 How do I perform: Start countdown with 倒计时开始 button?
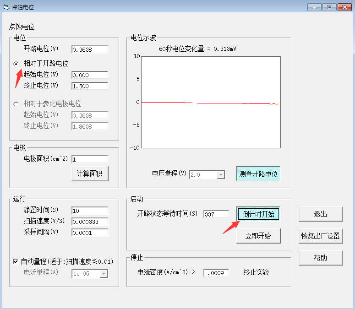coord(258,214)
